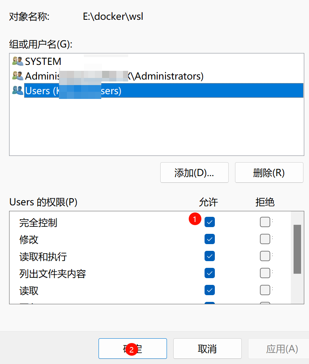Click the 添加(D)... button
The image size is (309, 364).
194,173
